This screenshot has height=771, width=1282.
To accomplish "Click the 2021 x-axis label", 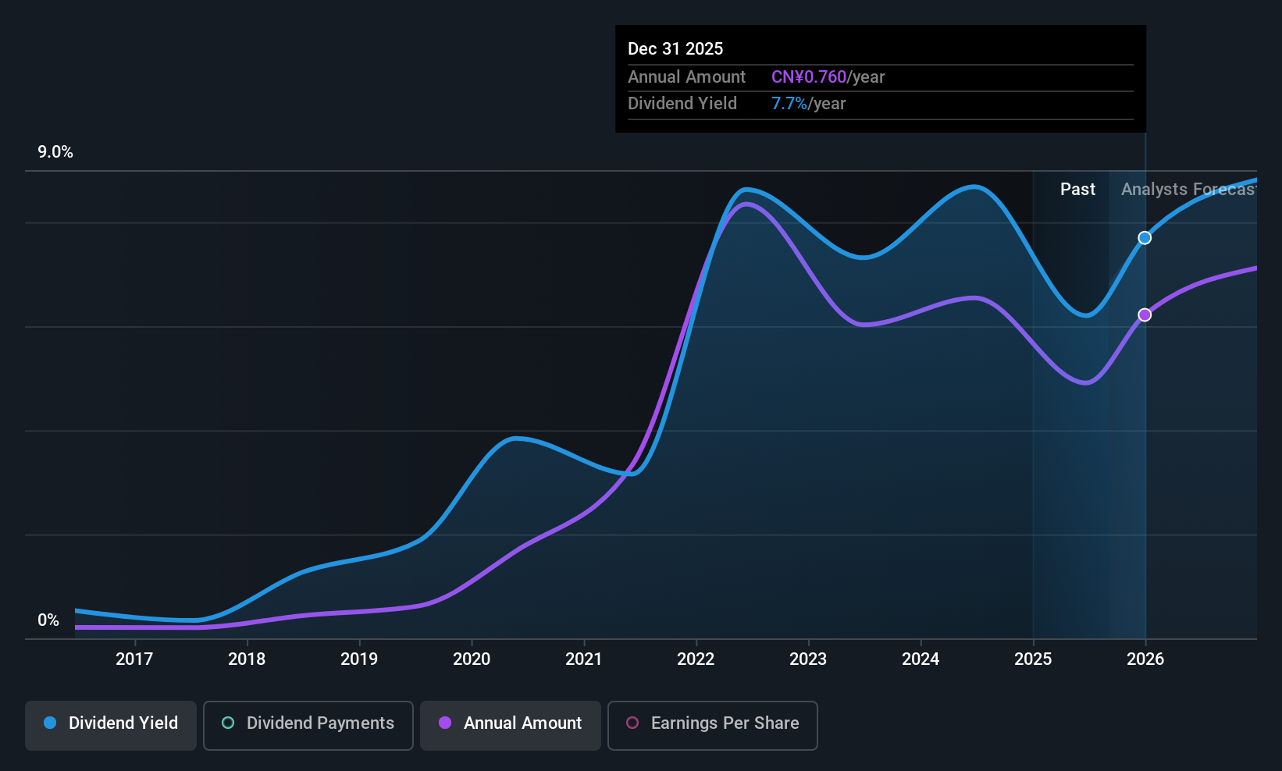I will 584,659.
